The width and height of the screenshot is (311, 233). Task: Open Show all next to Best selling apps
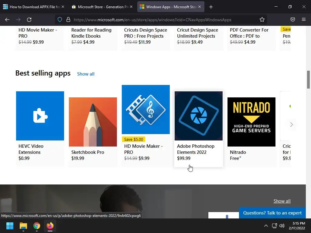click(x=86, y=74)
